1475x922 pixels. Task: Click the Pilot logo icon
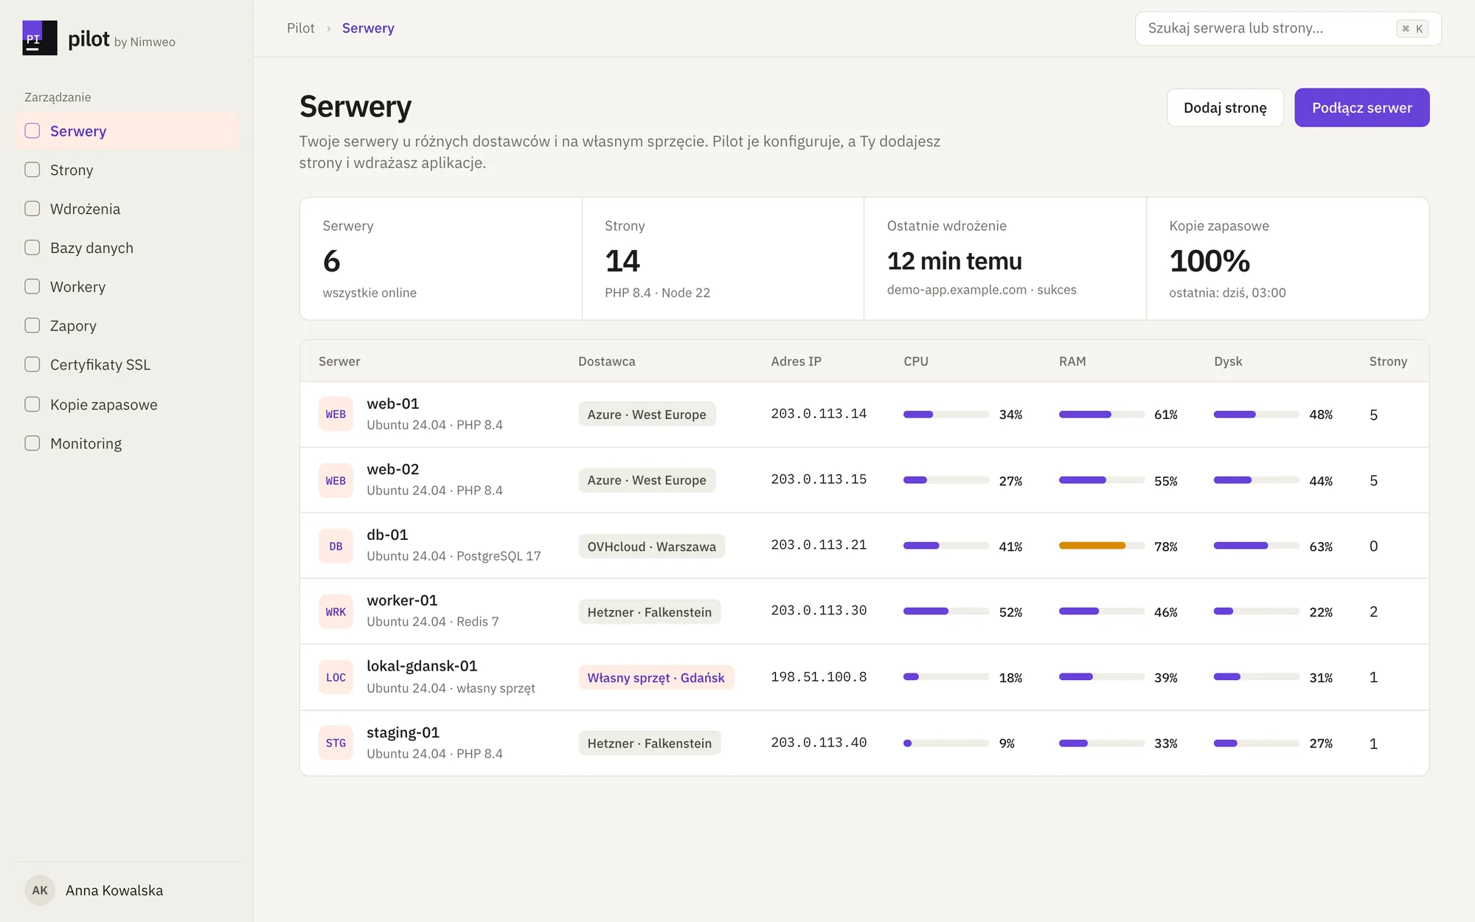(40, 38)
